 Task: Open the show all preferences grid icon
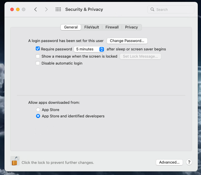(x=58, y=9)
